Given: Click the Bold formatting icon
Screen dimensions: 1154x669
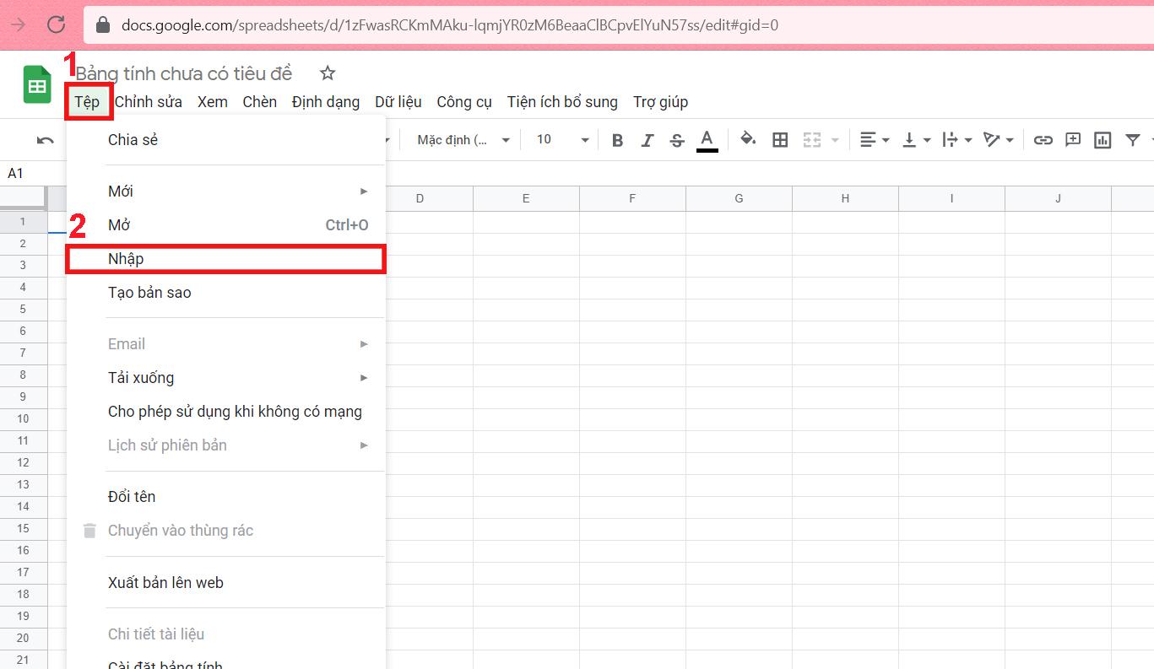Looking at the screenshot, I should [617, 140].
